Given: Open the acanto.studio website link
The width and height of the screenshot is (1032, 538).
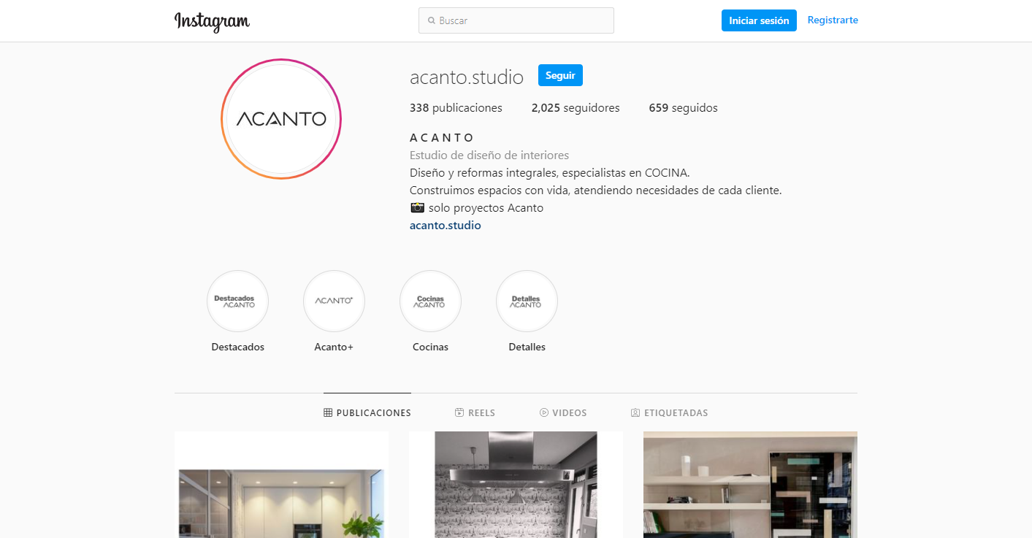Looking at the screenshot, I should click(x=446, y=225).
